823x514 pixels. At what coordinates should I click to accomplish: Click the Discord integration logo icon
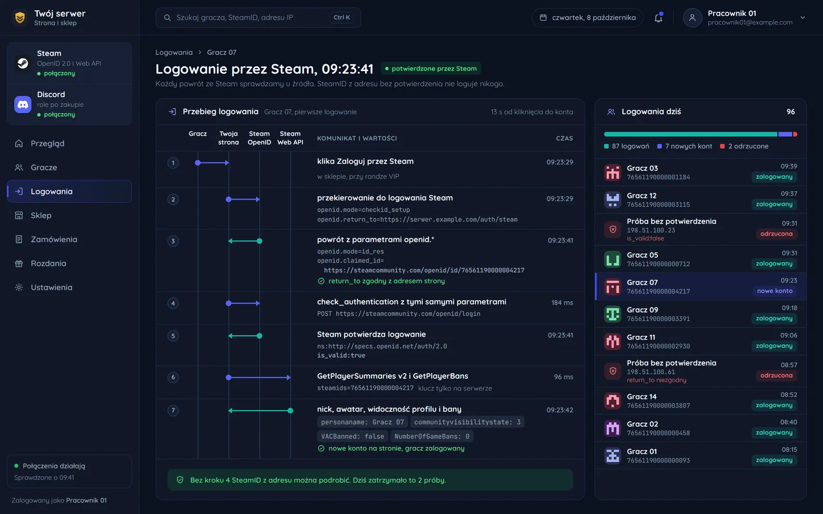(23, 104)
